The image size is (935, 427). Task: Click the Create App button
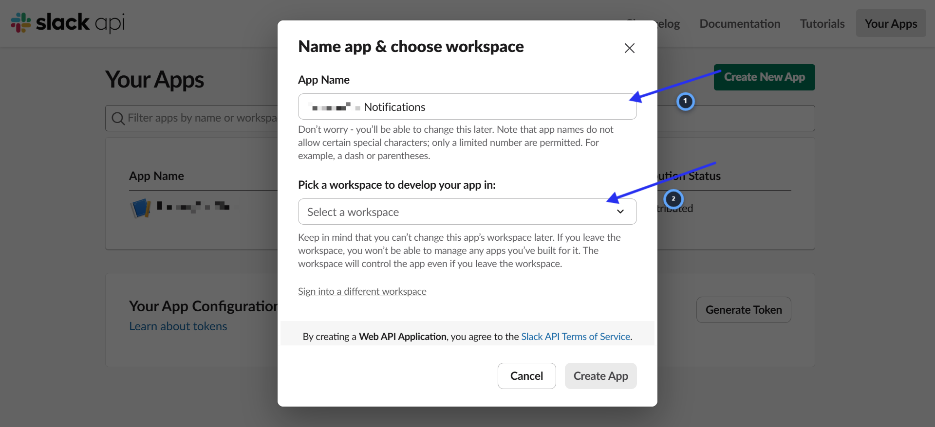[600, 376]
